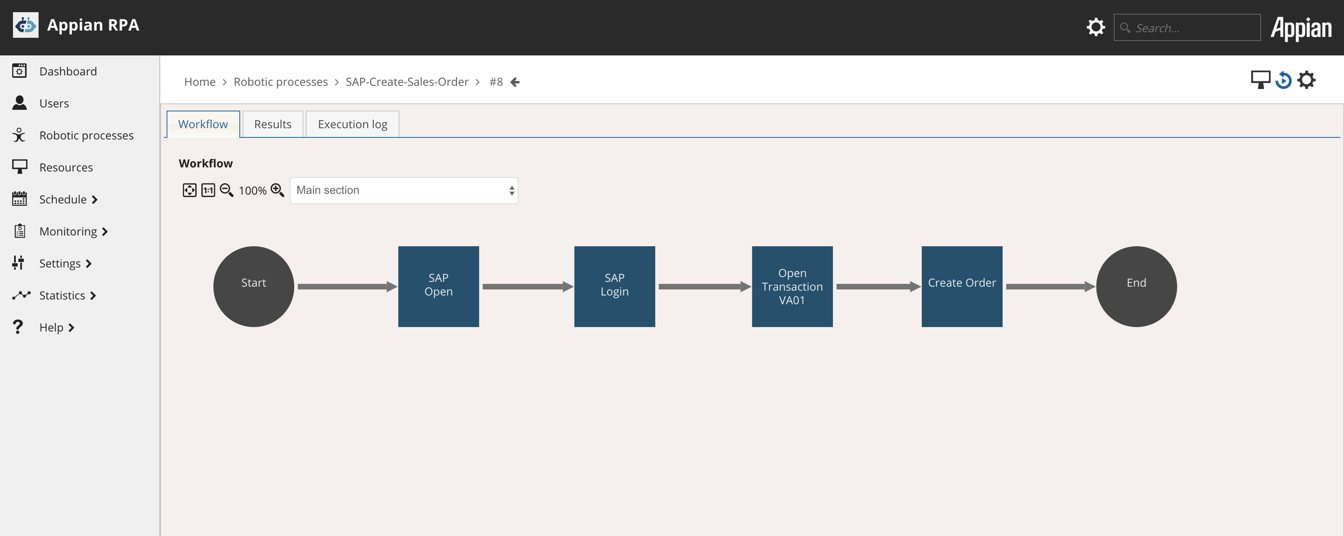Open Dashboard from the sidebar
The height and width of the screenshot is (536, 1344).
point(68,71)
